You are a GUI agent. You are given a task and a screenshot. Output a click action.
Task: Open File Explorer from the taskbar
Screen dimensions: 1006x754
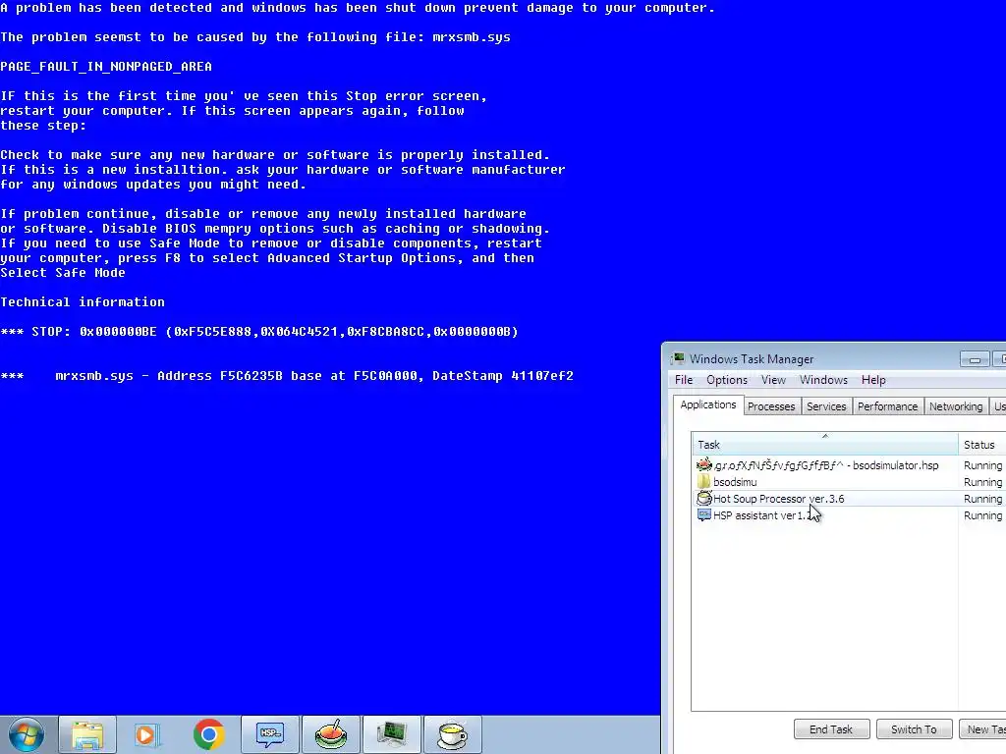(87, 734)
